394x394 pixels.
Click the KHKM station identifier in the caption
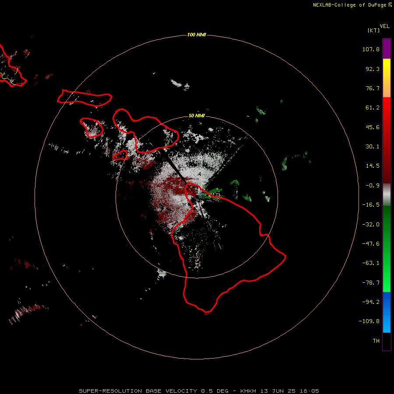pos(248,391)
